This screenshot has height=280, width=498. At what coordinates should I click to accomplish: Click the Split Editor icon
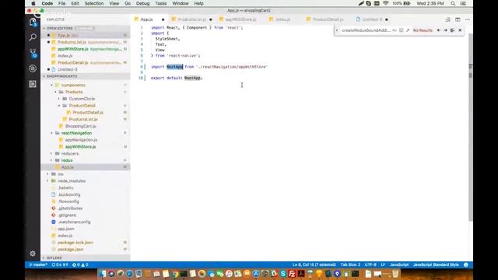pos(458,19)
